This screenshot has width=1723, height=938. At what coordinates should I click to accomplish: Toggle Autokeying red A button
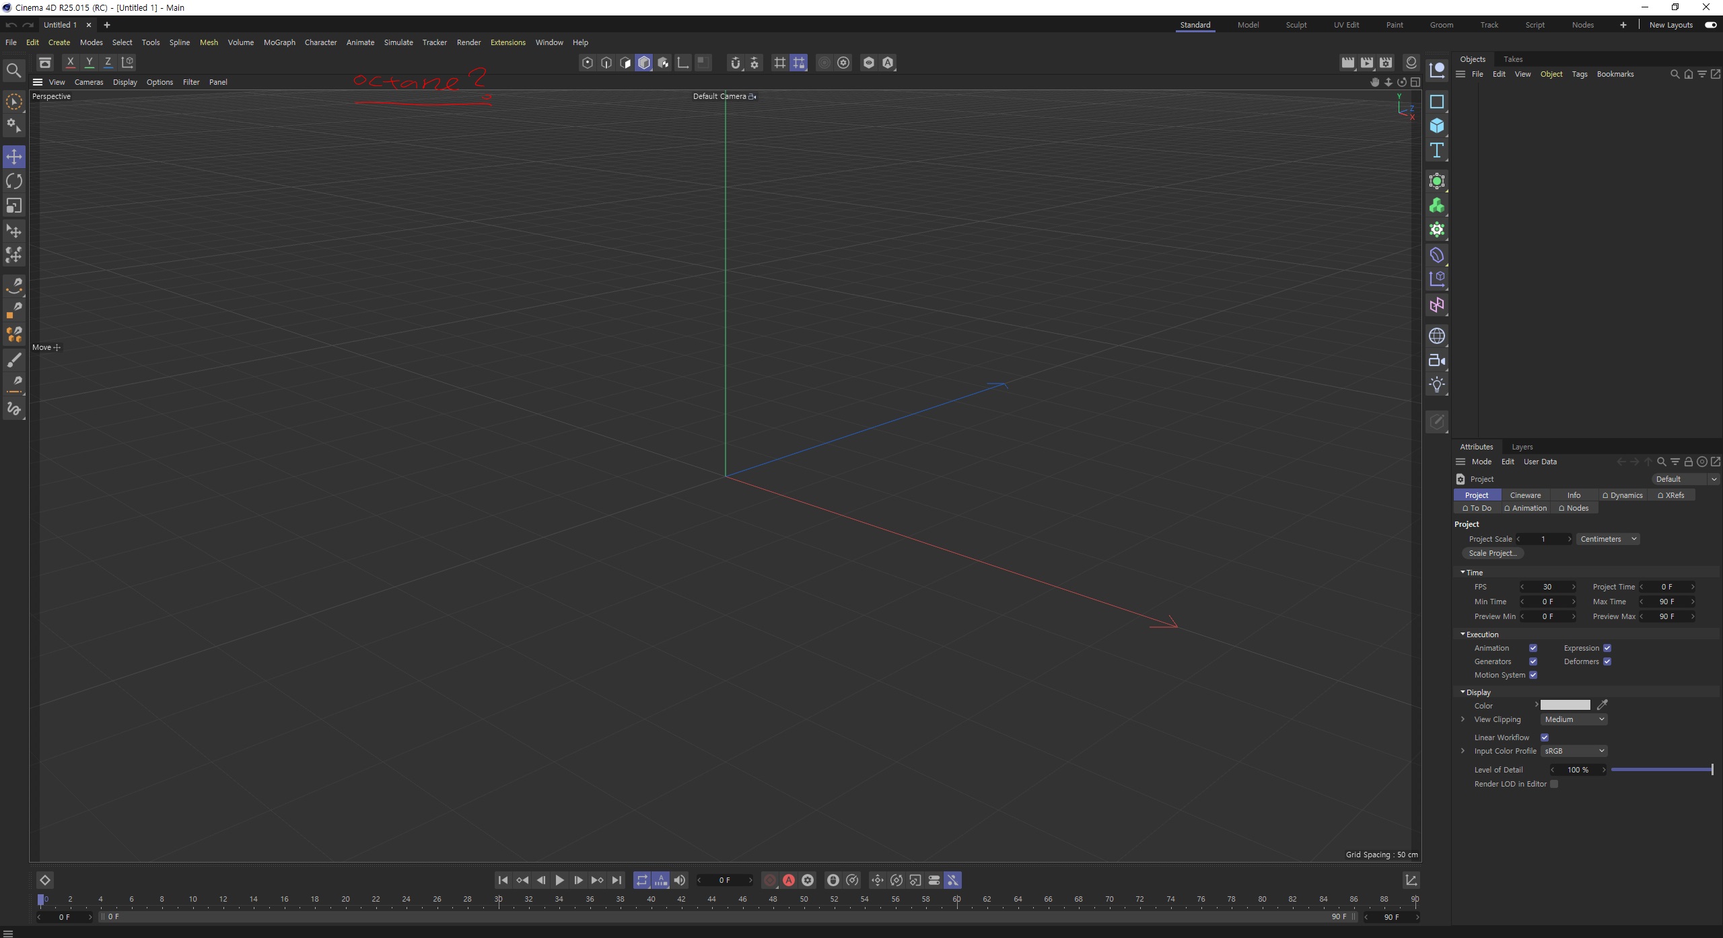pos(788,880)
